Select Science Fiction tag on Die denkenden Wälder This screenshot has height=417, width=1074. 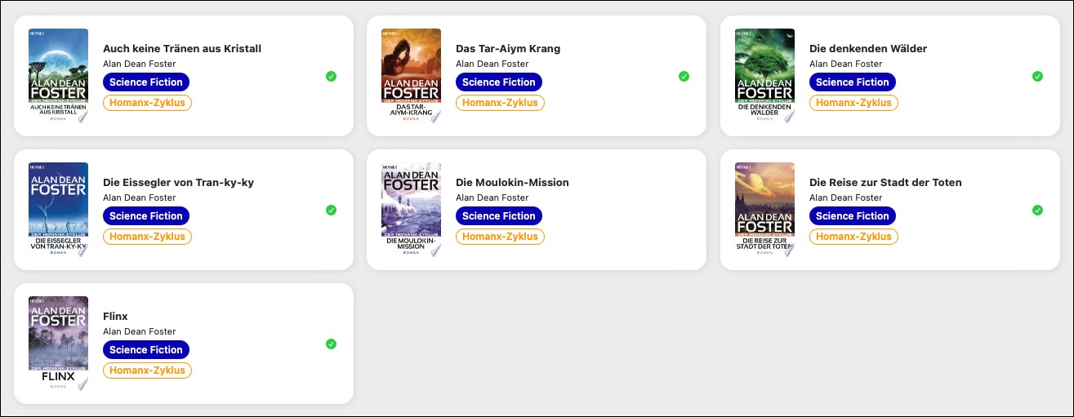853,82
